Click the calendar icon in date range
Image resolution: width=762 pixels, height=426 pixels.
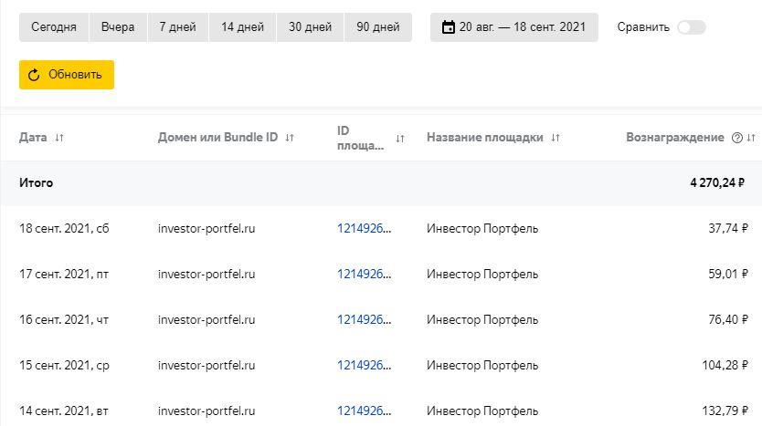(x=449, y=27)
